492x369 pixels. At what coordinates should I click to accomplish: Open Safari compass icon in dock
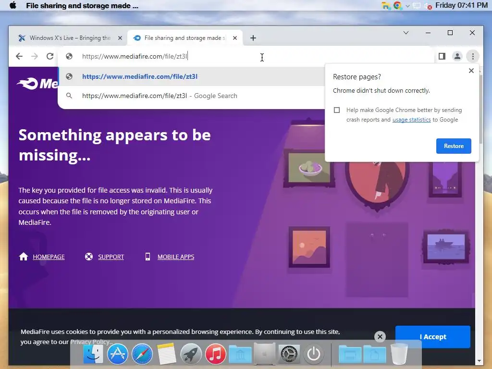(142, 354)
